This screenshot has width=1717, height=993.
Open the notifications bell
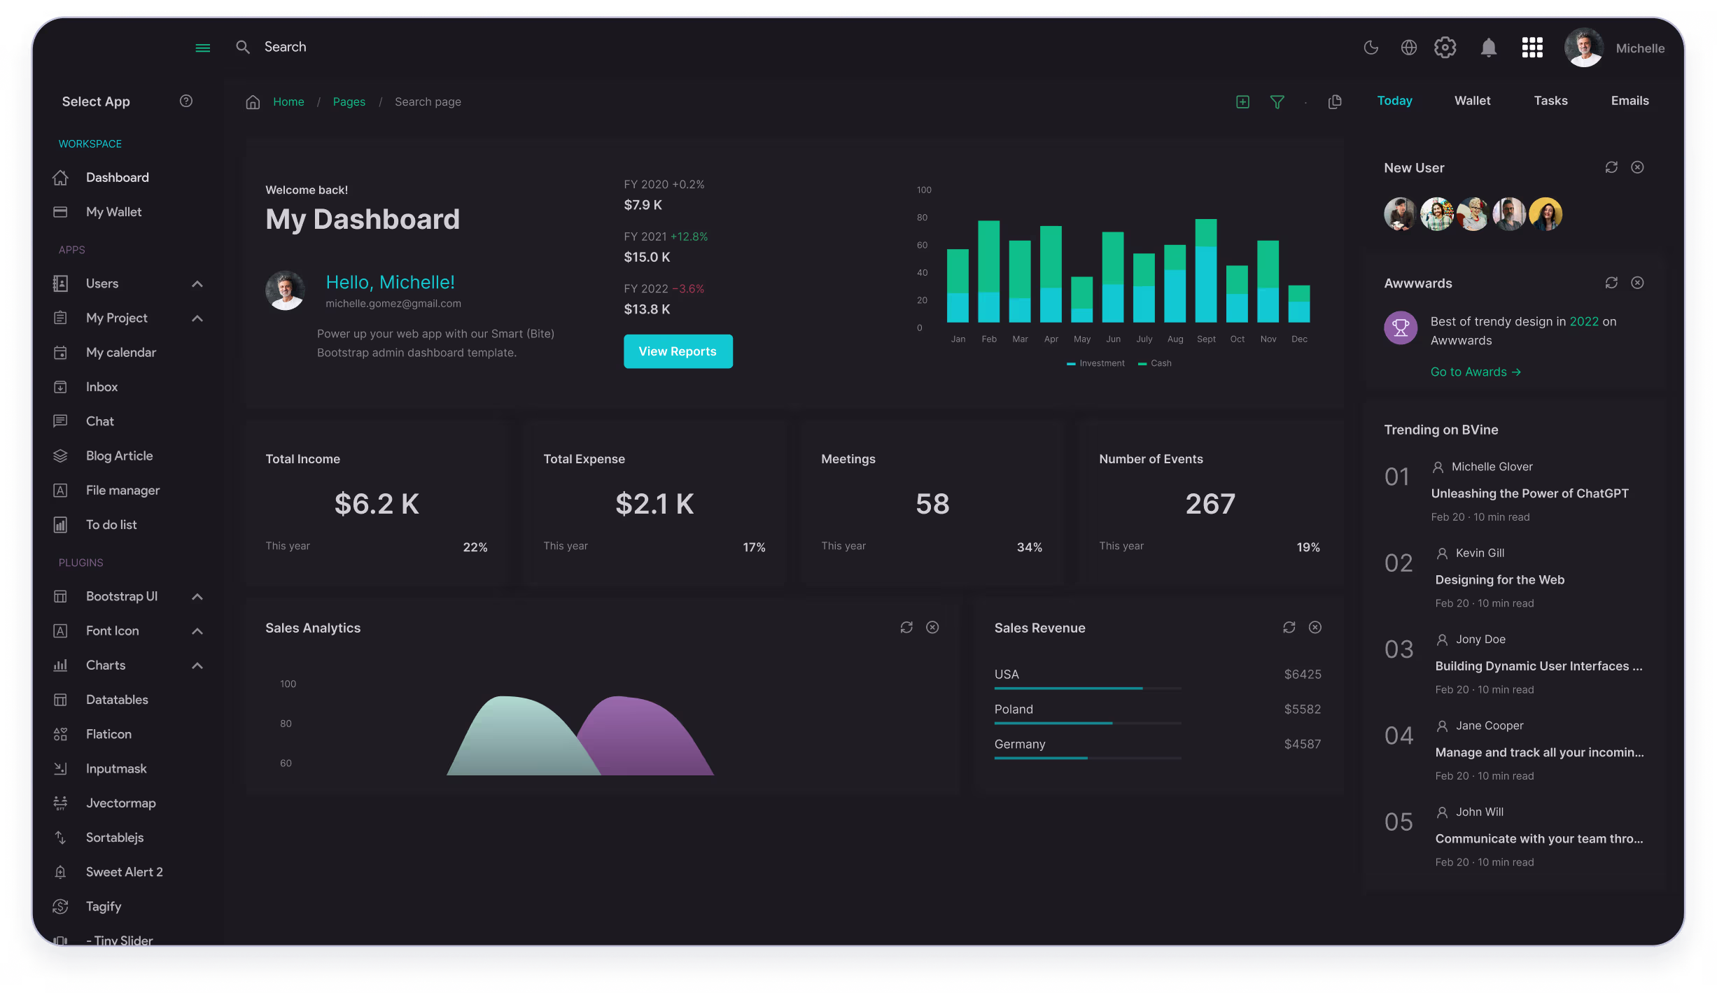(1488, 48)
